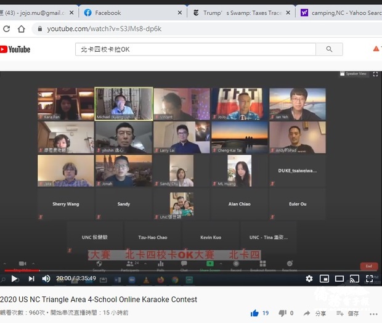This screenshot has width=382, height=323.
Task: Click the YouTube search magnifier button
Action: point(329,49)
